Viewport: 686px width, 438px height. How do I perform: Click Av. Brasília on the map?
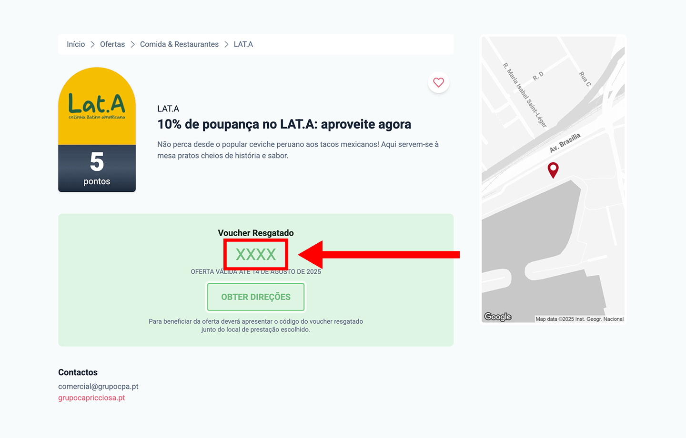pyautogui.click(x=565, y=142)
